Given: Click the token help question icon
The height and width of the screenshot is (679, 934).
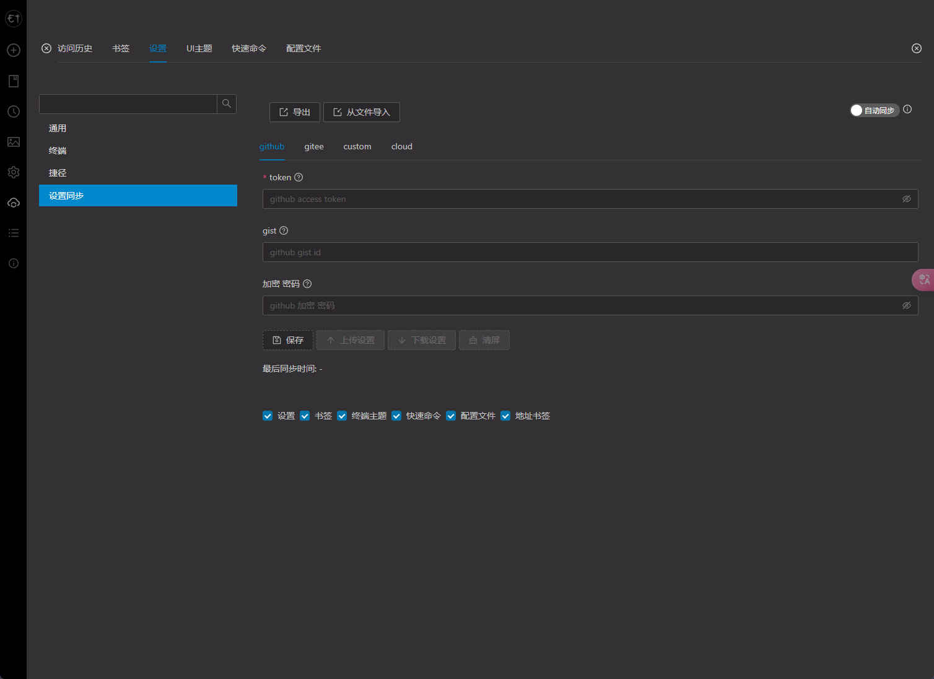Looking at the screenshot, I should [299, 177].
